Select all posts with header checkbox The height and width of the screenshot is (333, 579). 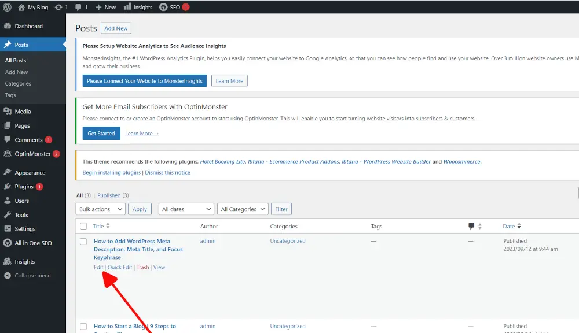[x=83, y=226]
